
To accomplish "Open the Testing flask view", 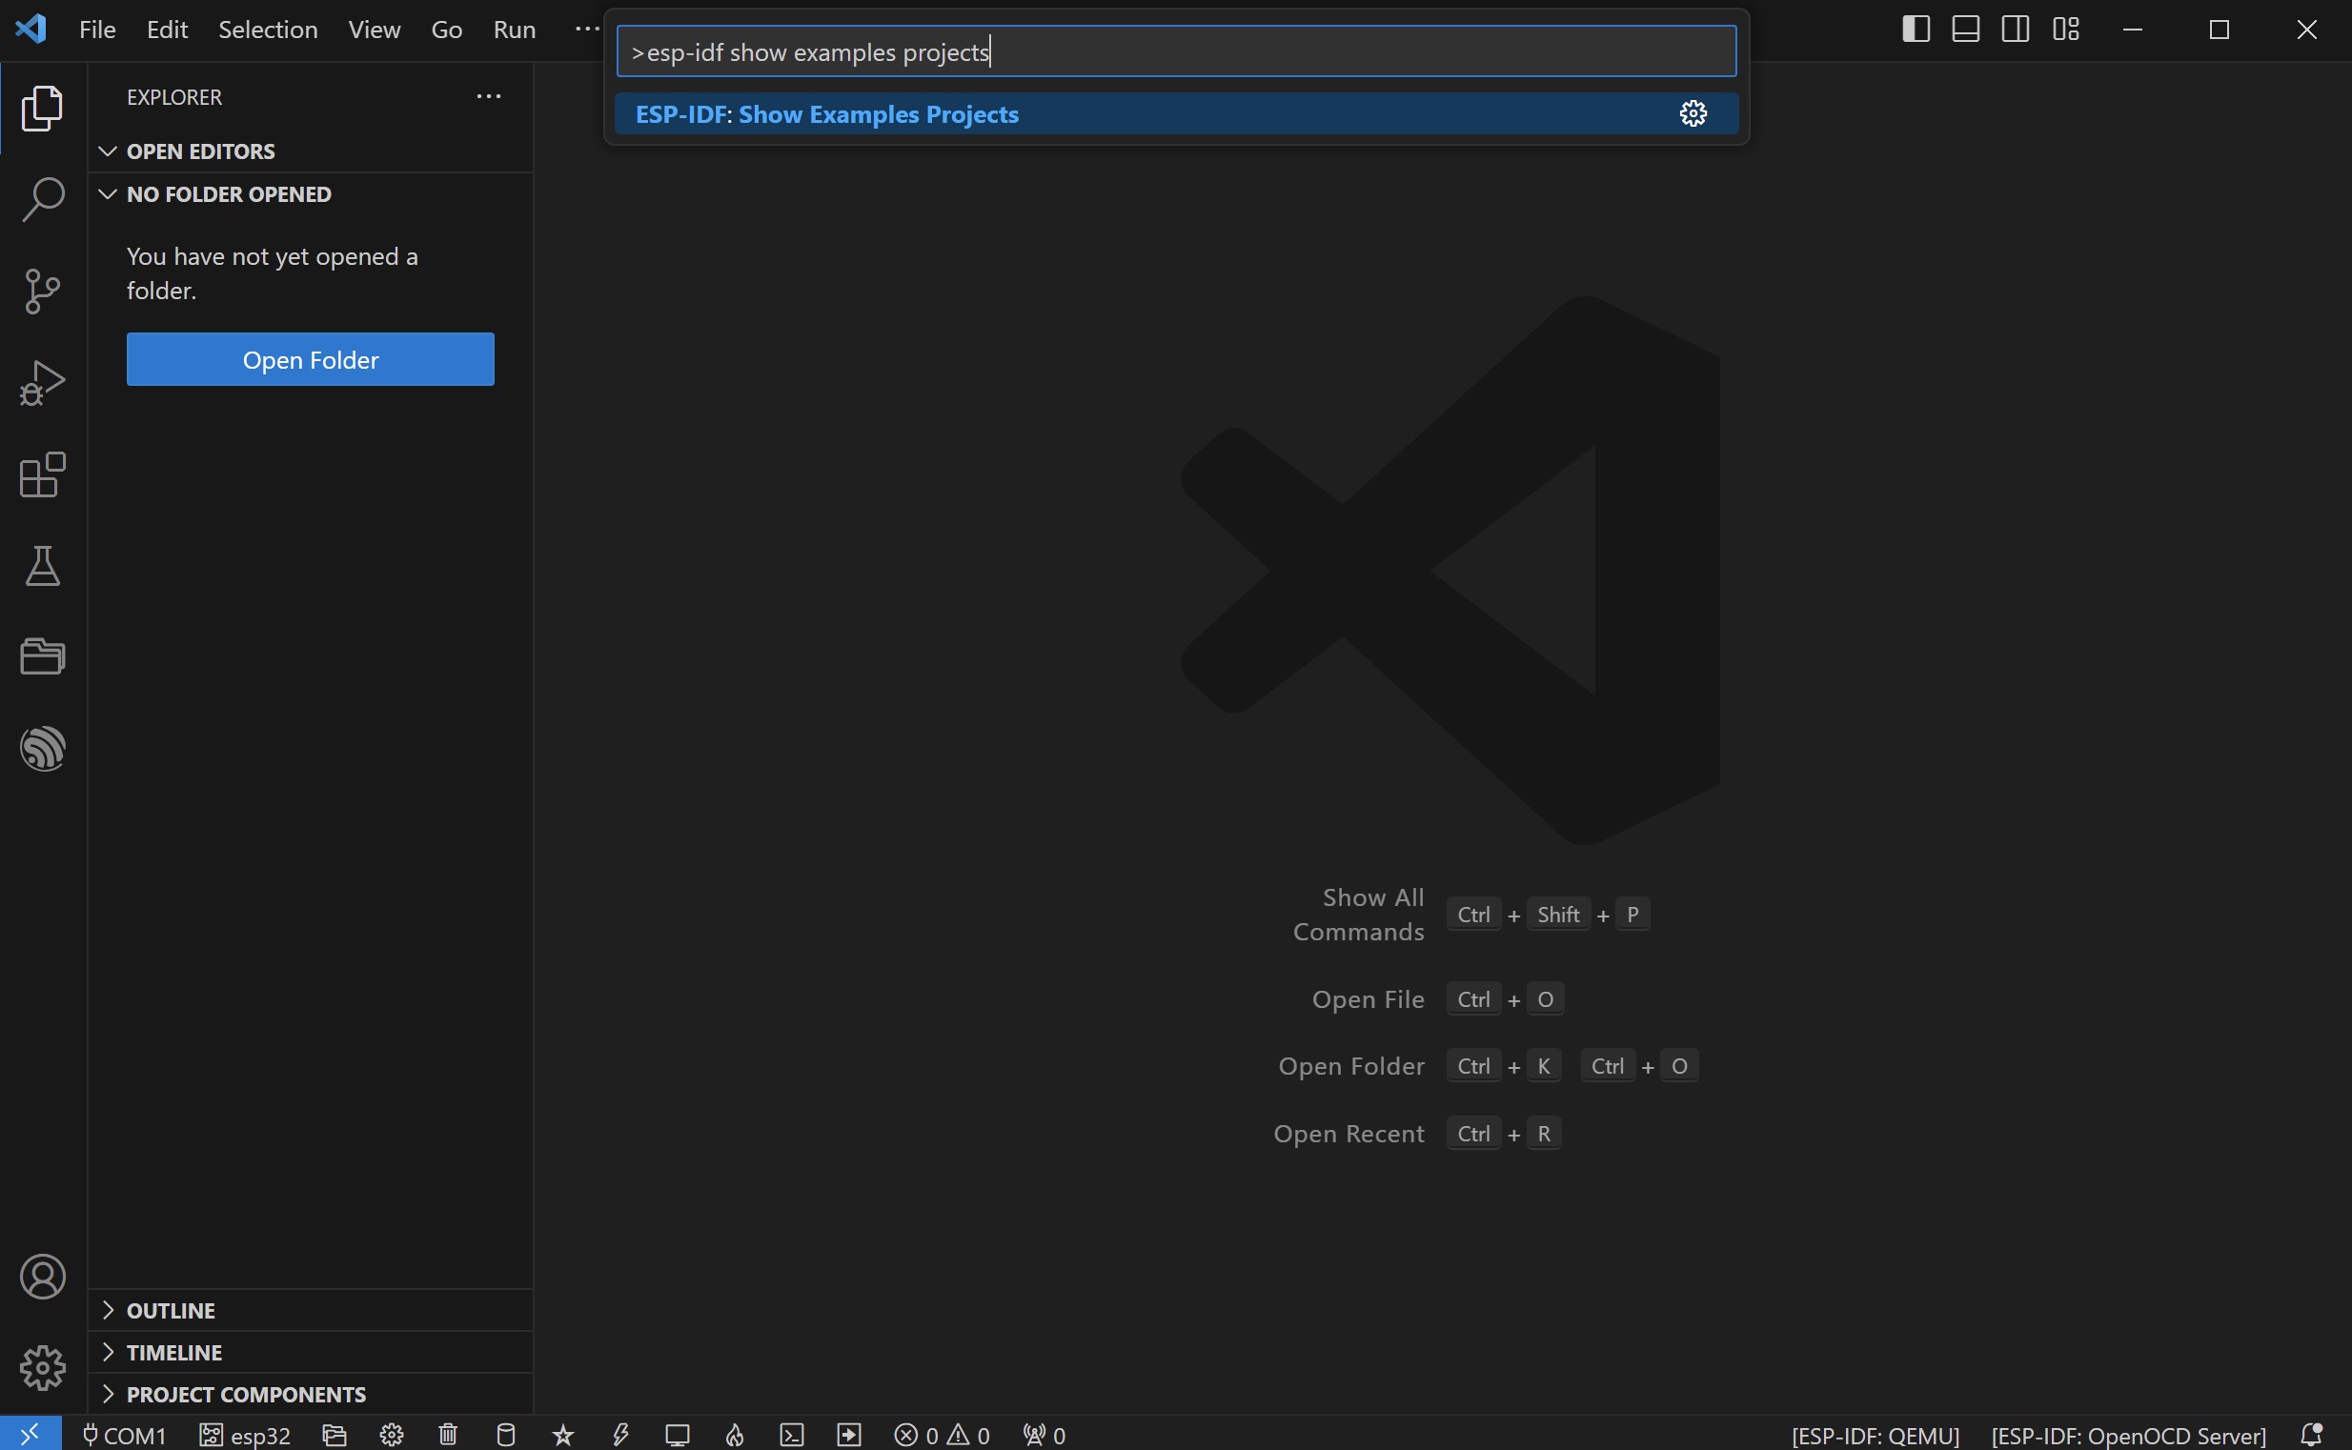I will [x=42, y=566].
